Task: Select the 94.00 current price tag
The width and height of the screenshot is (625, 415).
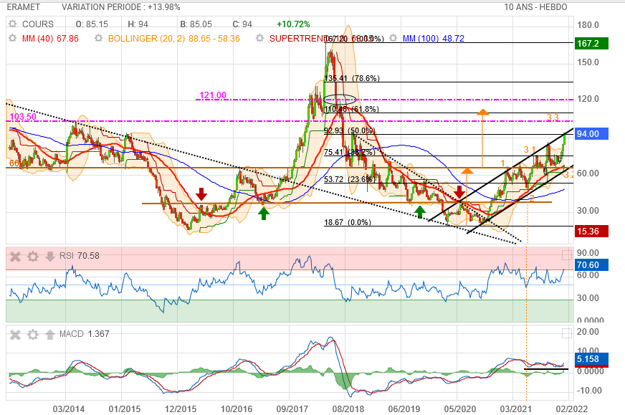Action: pos(591,134)
